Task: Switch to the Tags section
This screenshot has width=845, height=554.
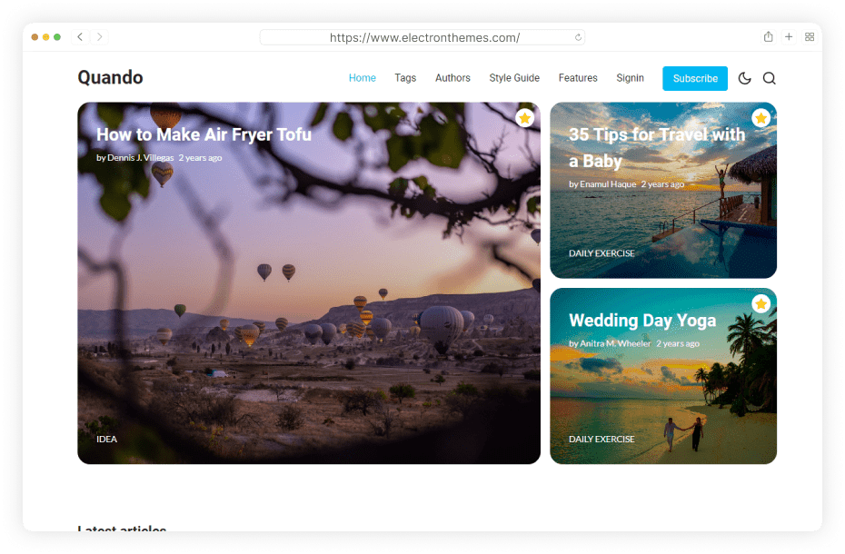Action: tap(405, 79)
